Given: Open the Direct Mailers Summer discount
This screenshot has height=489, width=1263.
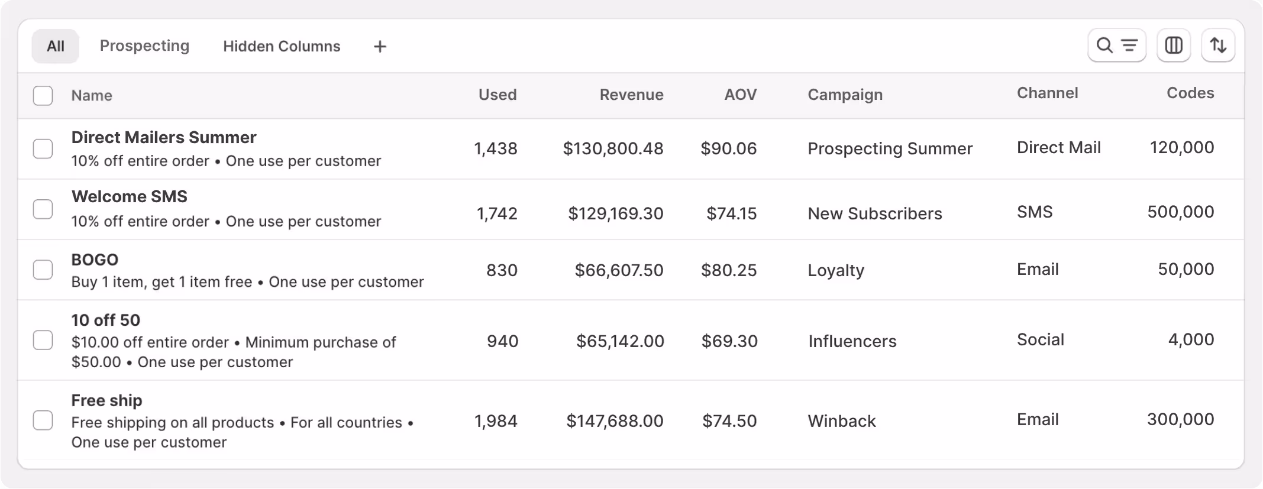Looking at the screenshot, I should (x=164, y=138).
